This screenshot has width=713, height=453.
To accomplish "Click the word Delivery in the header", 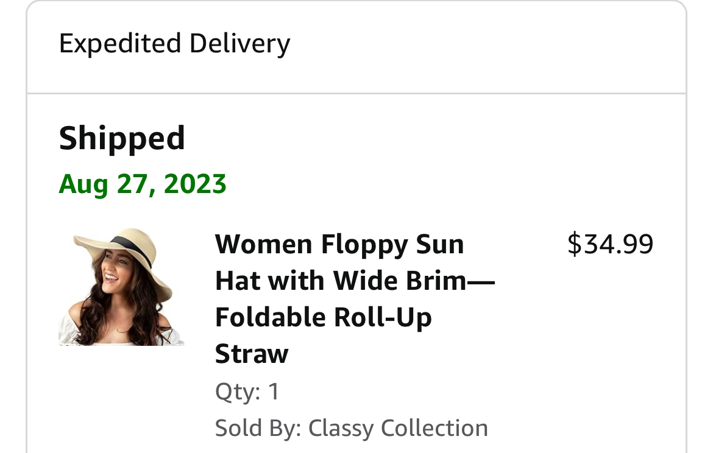I will tap(239, 44).
